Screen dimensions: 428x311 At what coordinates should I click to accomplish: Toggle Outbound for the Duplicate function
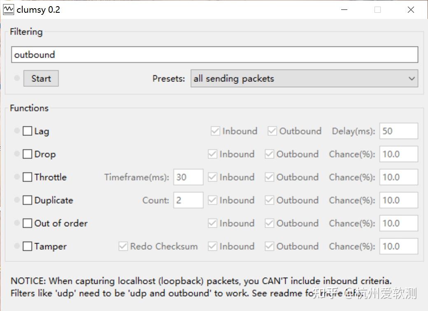pyautogui.click(x=270, y=200)
